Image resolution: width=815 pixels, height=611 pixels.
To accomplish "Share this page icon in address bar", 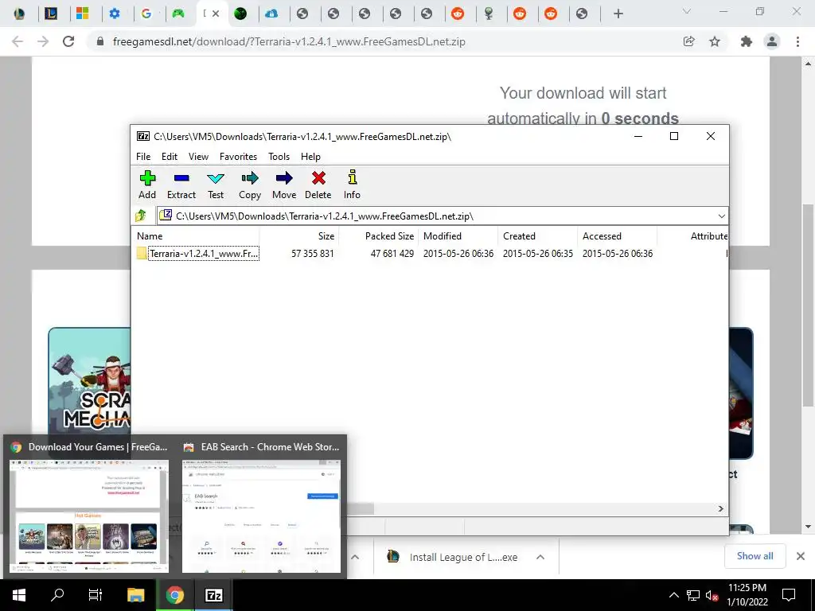I will 689,41.
